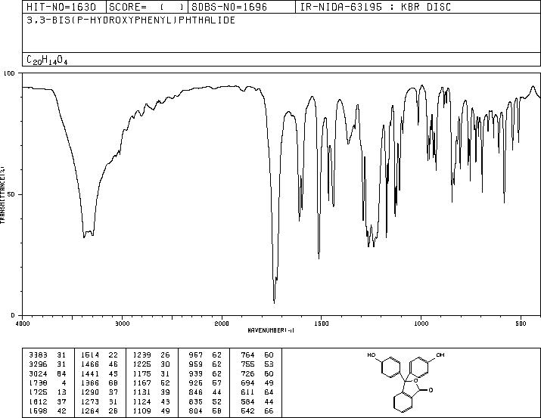Select peak 959 in the peak table
Viewport: 541px width, 418px height.
coord(196,364)
